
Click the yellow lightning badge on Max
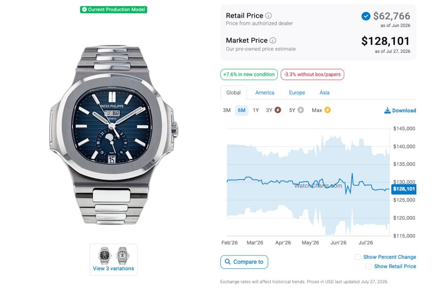327,110
